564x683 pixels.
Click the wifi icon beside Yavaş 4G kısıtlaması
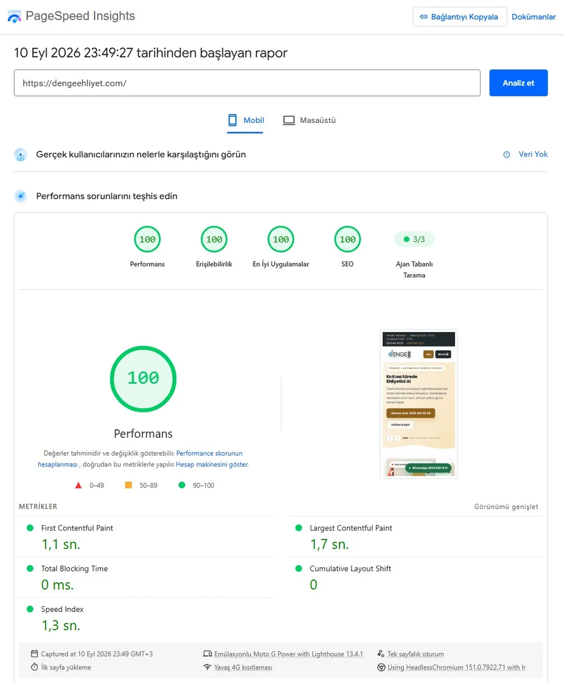click(208, 667)
